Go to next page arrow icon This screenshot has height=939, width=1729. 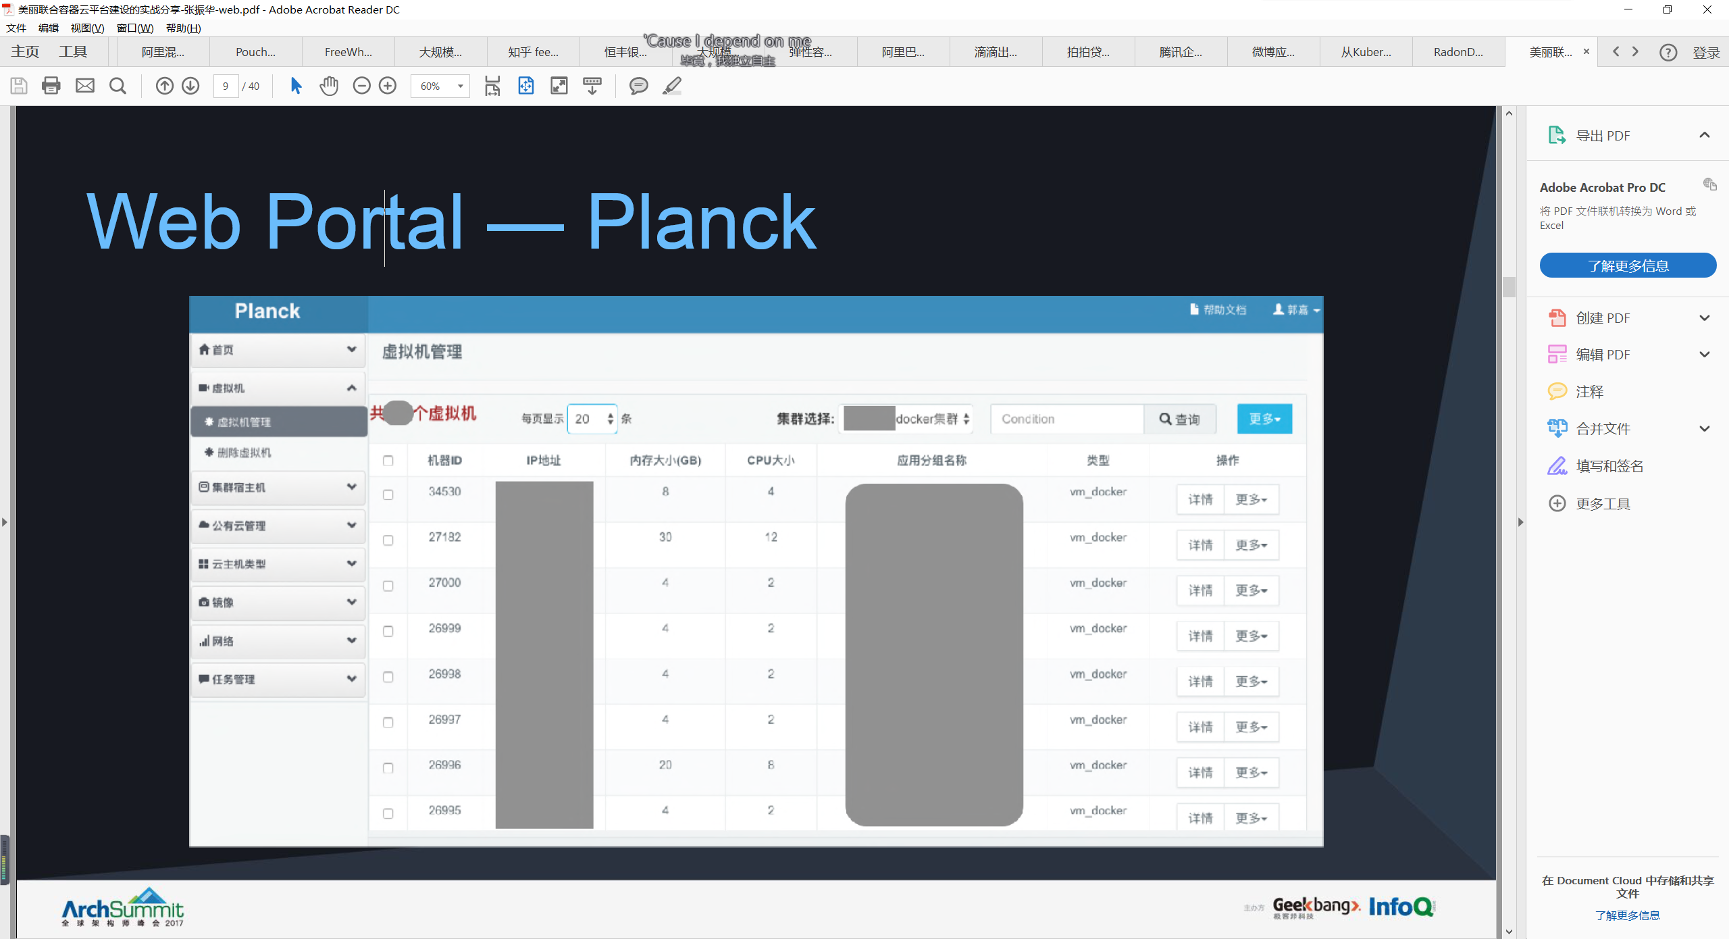coord(190,86)
